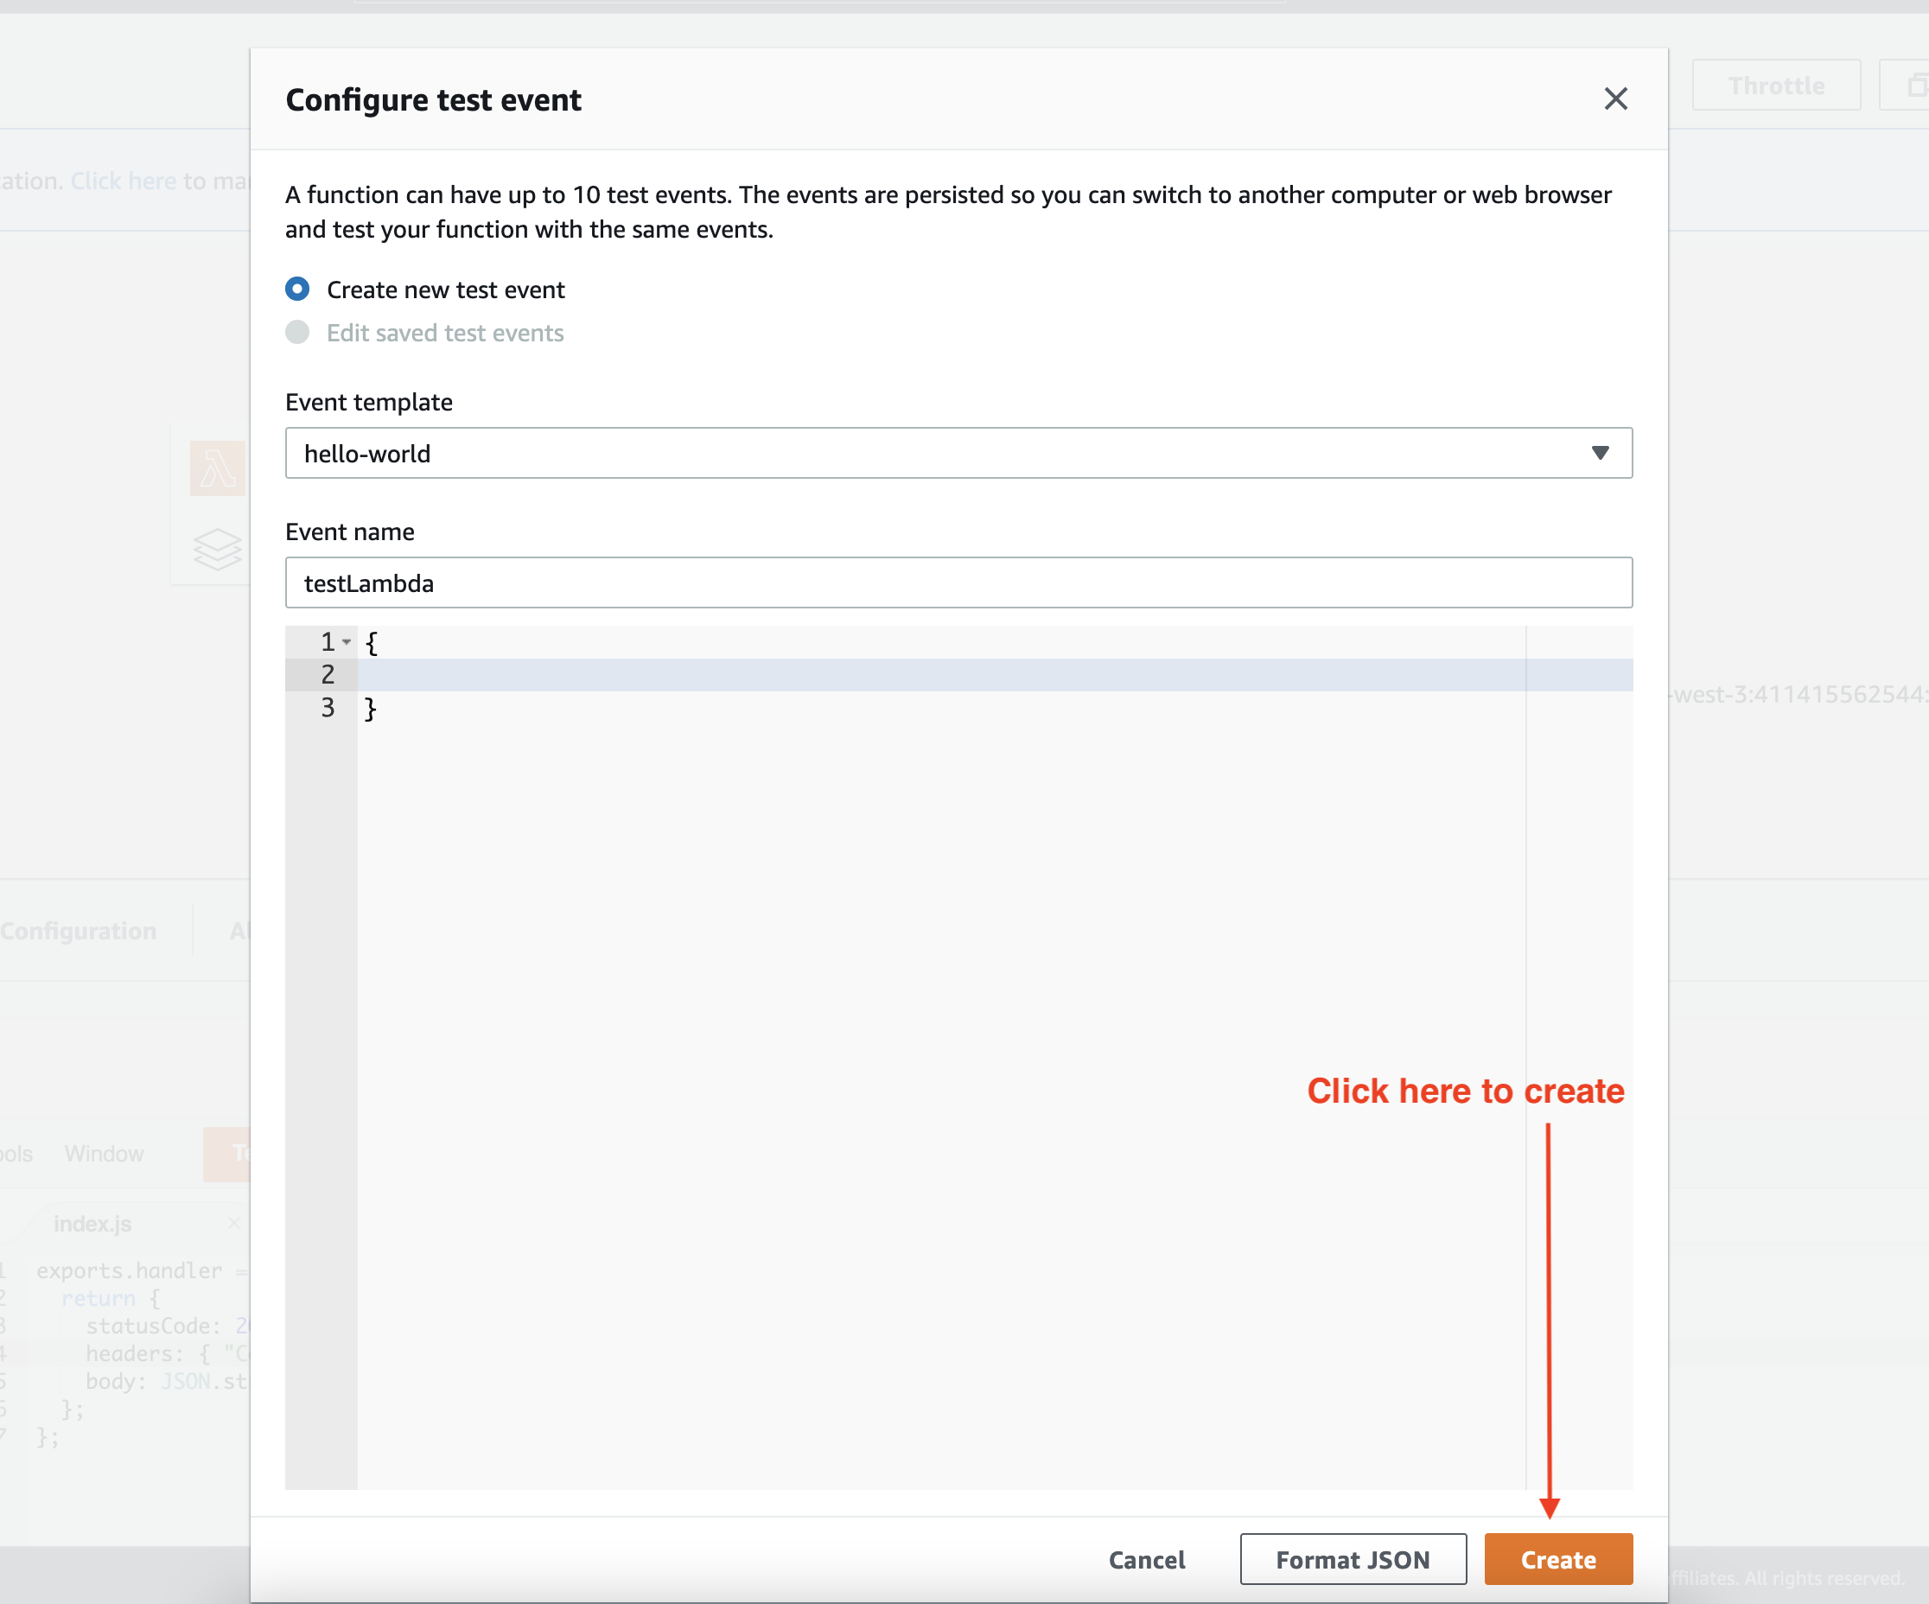Click the 'Click here' link in the background
1929x1604 pixels.
tap(123, 181)
